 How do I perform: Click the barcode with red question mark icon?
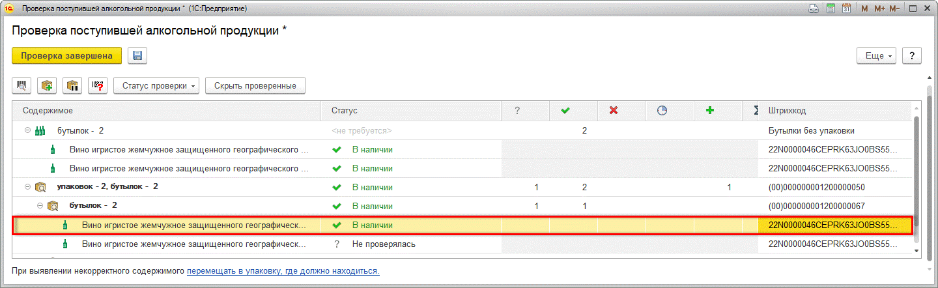(98, 85)
